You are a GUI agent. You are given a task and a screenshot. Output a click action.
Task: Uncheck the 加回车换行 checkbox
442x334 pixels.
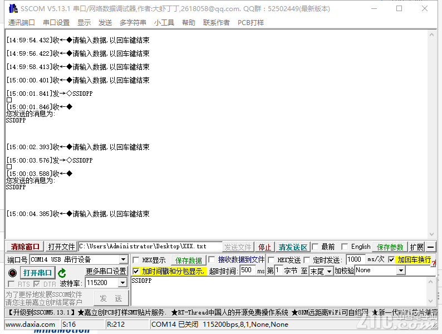click(391, 259)
